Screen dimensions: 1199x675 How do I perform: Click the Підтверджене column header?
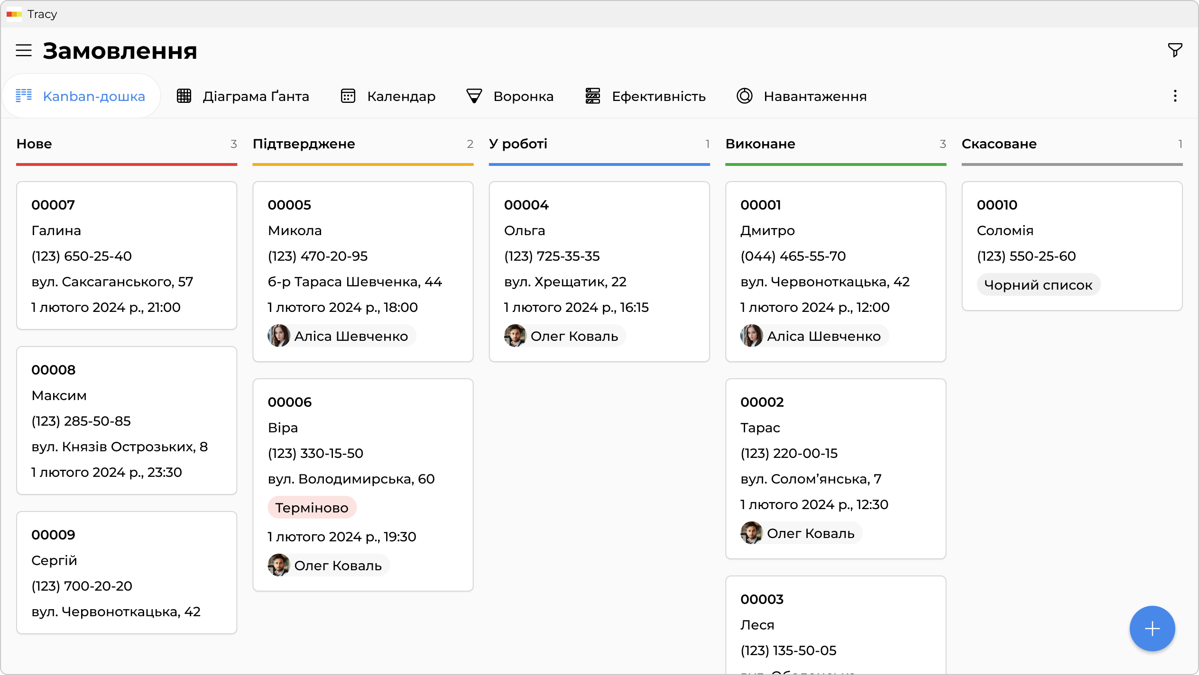pos(304,144)
